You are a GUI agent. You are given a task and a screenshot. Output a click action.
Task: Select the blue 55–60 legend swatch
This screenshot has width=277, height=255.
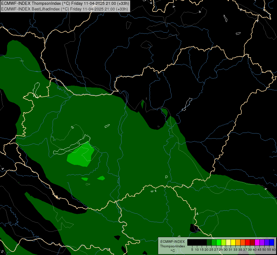point(272,242)
